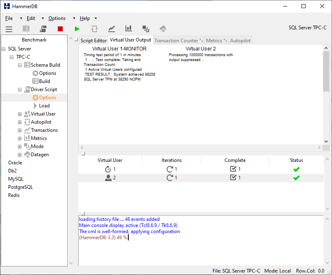Expand the Transactions tree node

[20, 131]
